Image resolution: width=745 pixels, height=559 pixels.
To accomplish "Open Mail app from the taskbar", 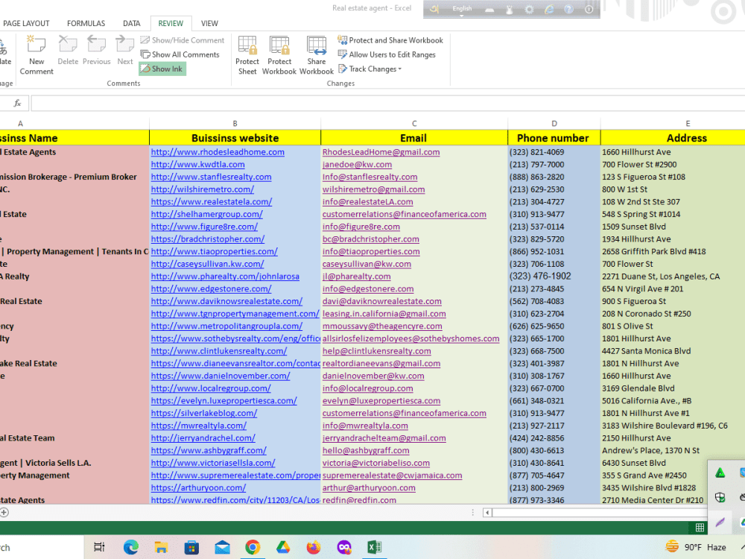I will coord(222,547).
